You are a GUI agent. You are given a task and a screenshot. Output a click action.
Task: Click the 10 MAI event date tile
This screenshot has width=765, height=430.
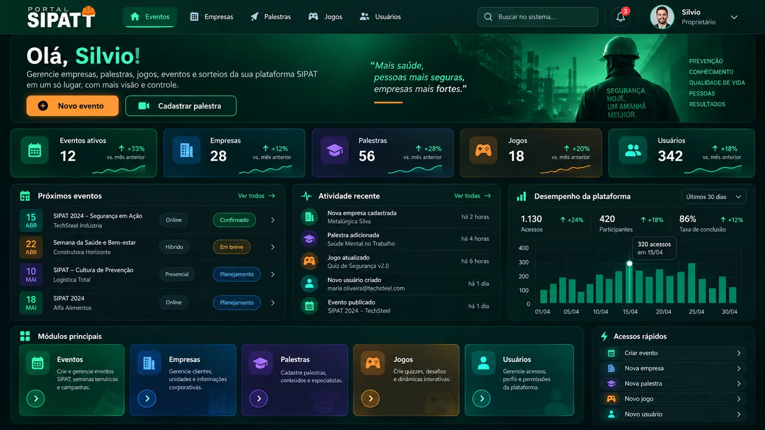pos(31,274)
